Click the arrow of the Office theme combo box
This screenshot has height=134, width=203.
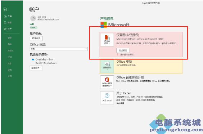click(86, 49)
